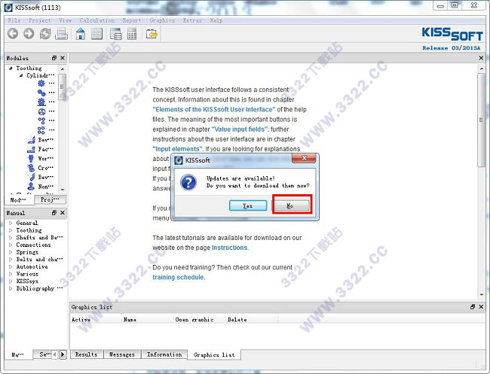
Task: Open the Instructions link
Action: 230,248
